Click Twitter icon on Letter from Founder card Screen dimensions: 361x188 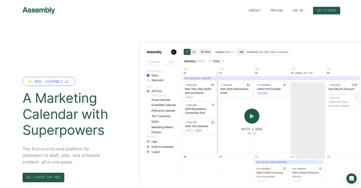(x=284, y=85)
